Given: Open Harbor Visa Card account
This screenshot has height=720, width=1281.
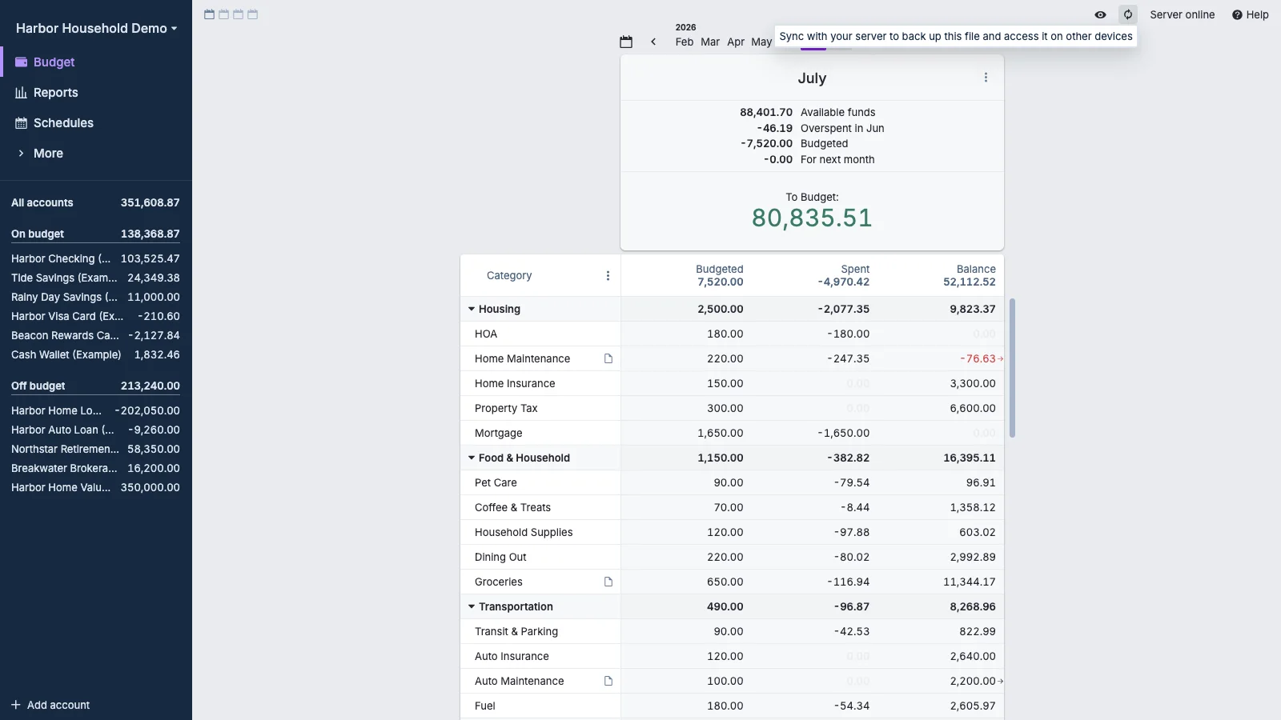Looking at the screenshot, I should tap(95, 316).
